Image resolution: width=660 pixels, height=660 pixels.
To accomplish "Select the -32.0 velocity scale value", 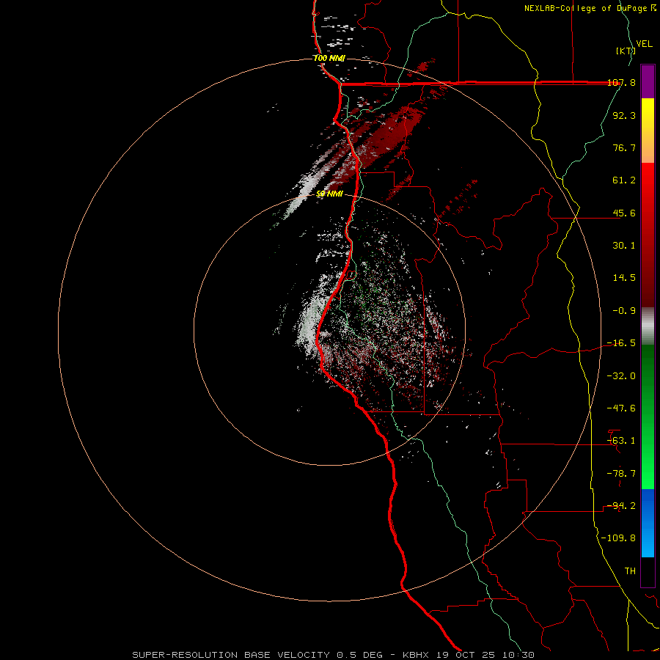I will 621,376.
